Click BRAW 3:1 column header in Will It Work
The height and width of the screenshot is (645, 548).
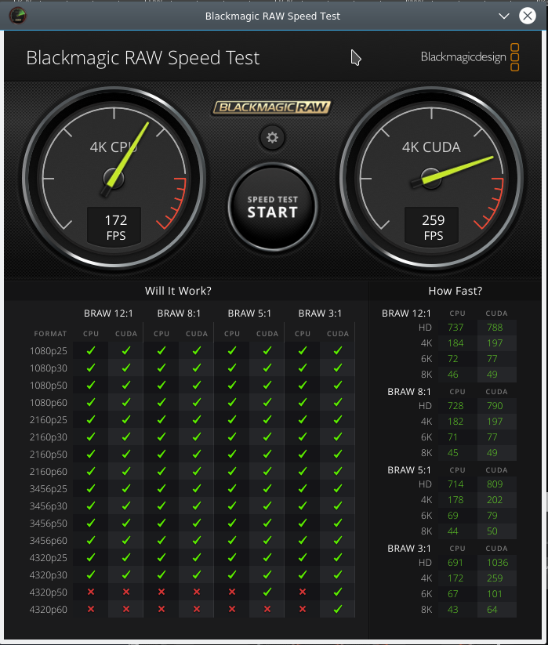pyautogui.click(x=320, y=313)
